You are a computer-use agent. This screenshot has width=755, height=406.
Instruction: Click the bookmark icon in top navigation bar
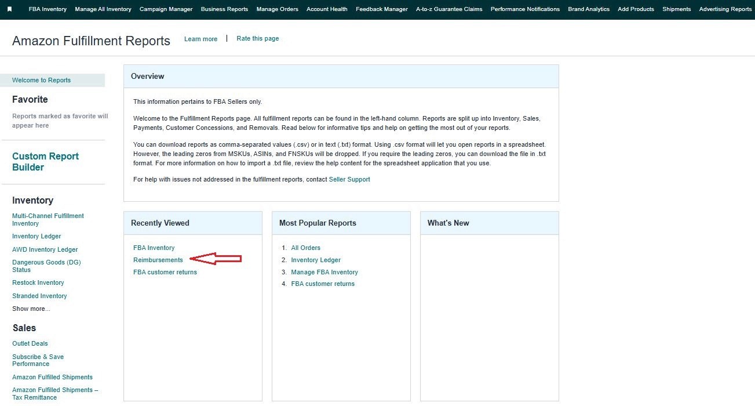click(10, 9)
